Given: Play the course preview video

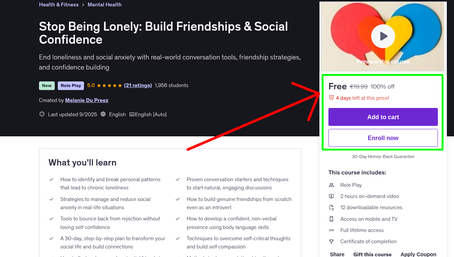Looking at the screenshot, I should 383,36.
